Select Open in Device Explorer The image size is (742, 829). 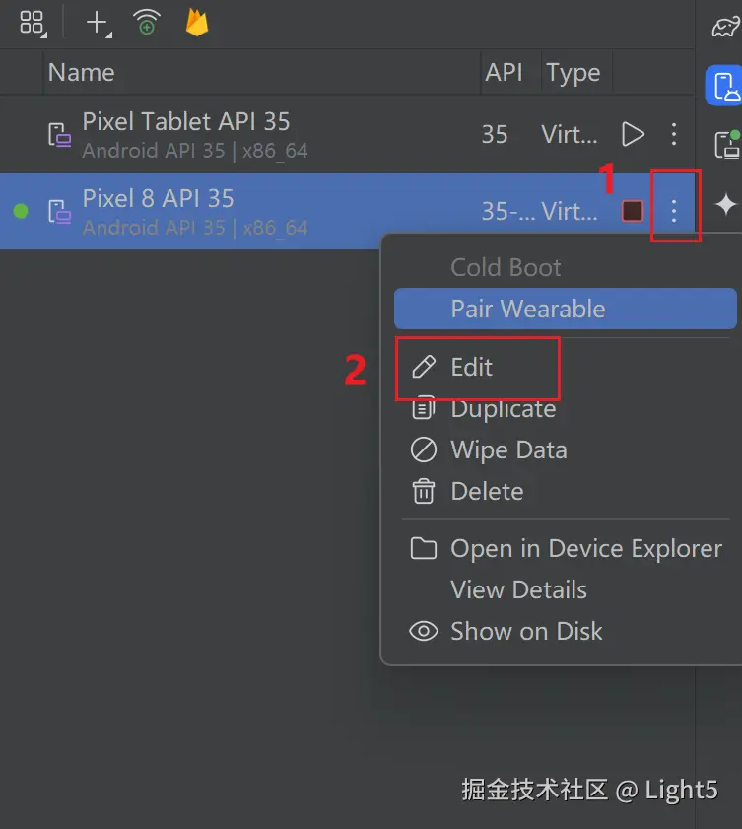(585, 549)
